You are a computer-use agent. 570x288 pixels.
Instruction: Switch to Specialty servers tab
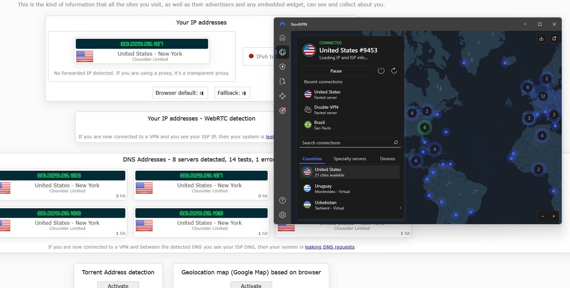point(350,159)
